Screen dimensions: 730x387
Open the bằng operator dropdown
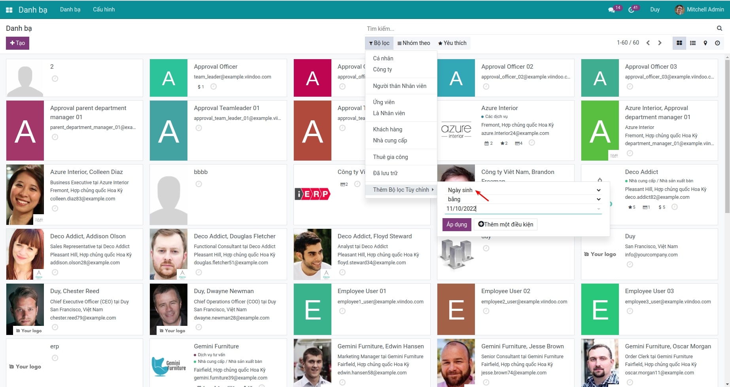(523, 199)
